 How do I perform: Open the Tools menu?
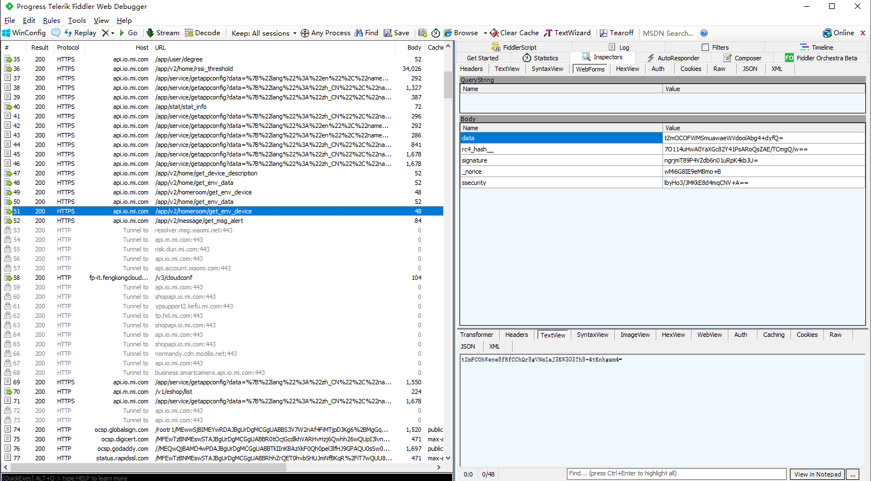77,21
